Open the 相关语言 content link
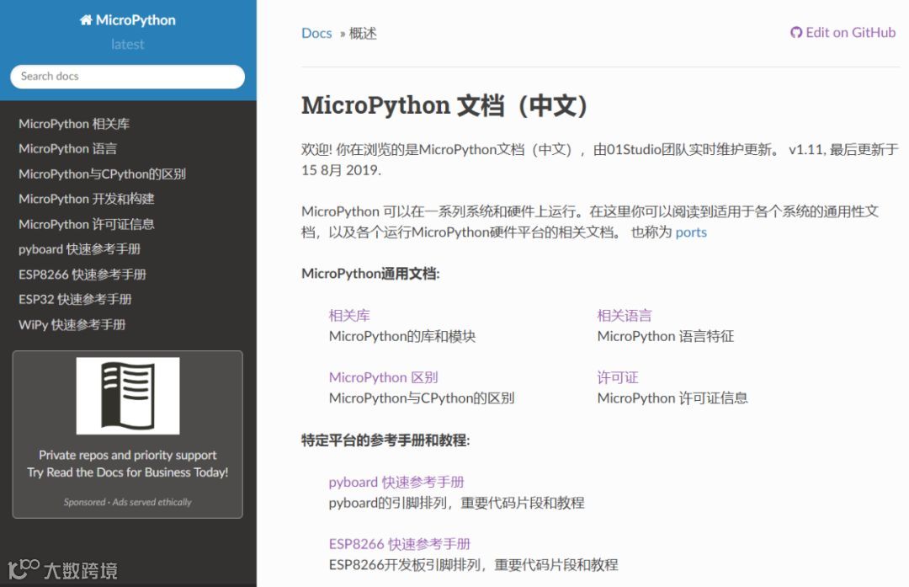Screen dimensions: 909x587 click(625, 316)
